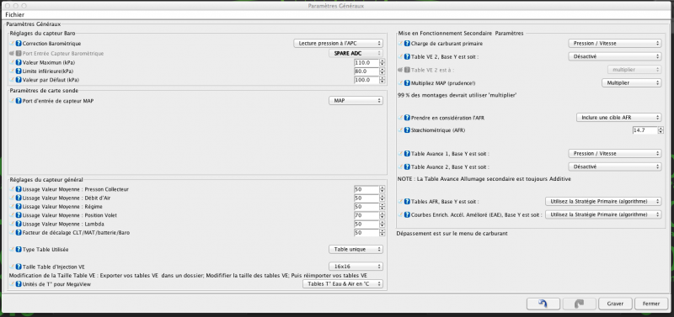Click the Graver button

pos(615,304)
